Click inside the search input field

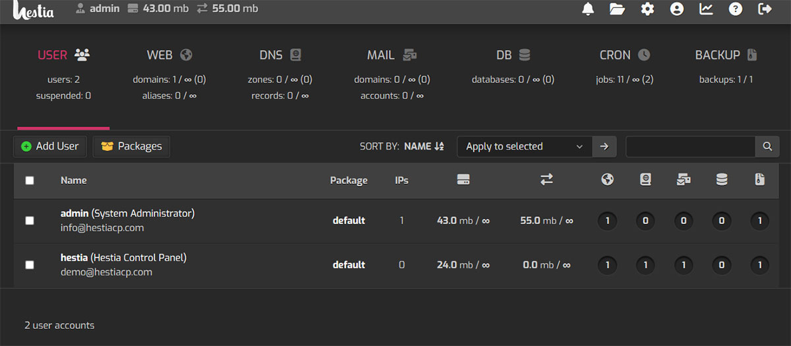click(690, 146)
